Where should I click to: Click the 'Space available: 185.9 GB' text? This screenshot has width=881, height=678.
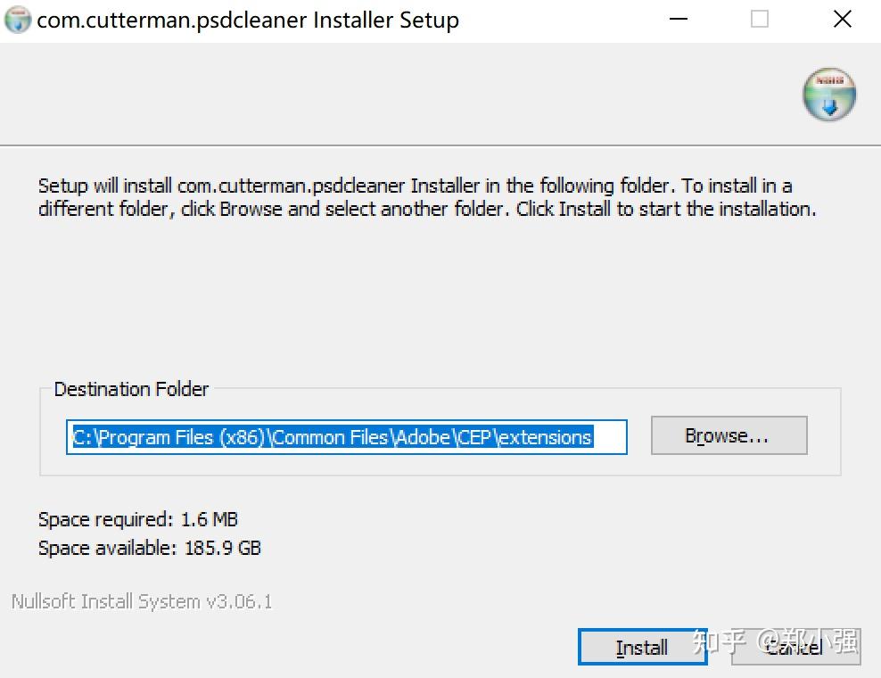pyautogui.click(x=150, y=548)
